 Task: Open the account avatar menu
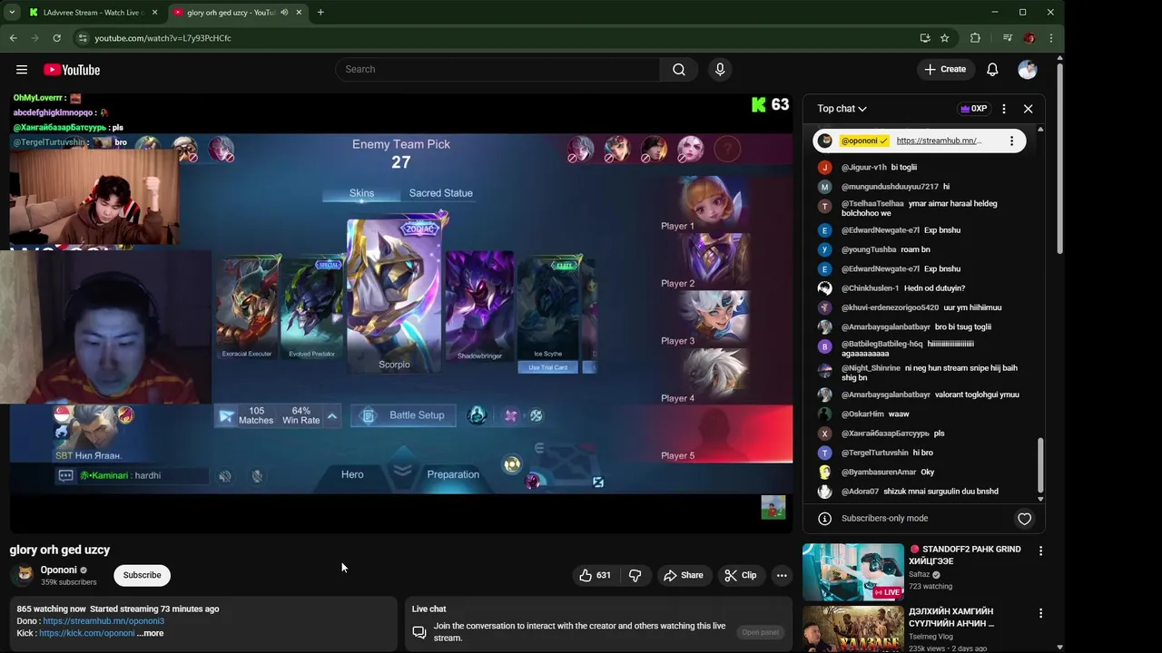coord(1028,70)
